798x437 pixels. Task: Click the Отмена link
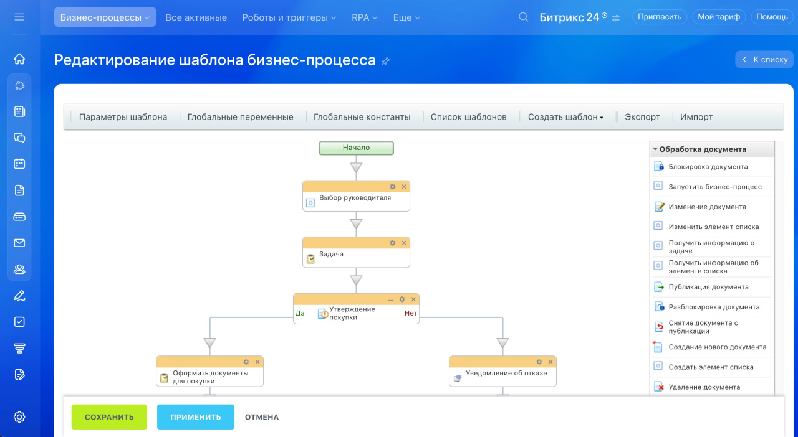point(262,417)
